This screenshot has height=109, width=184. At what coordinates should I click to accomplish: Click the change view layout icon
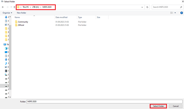(x=172, y=13)
